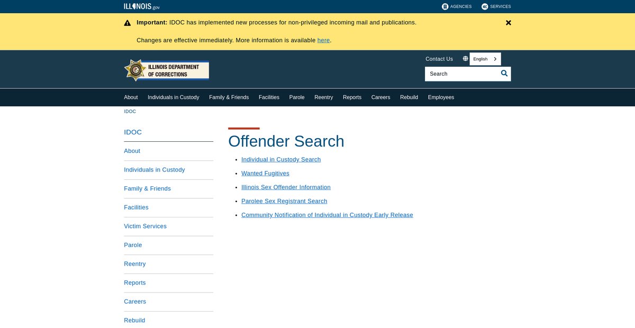Screen dimensions: 635x328
Task: Follow the 'here' link in alert
Action: 323,40
